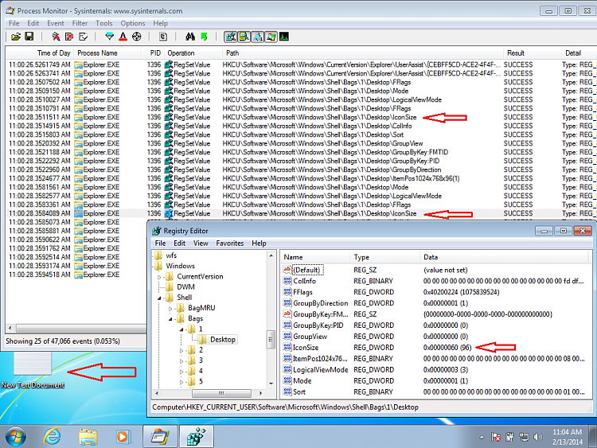
Task: Click the Save toolbar icon in Process Monitor
Action: click(x=29, y=37)
